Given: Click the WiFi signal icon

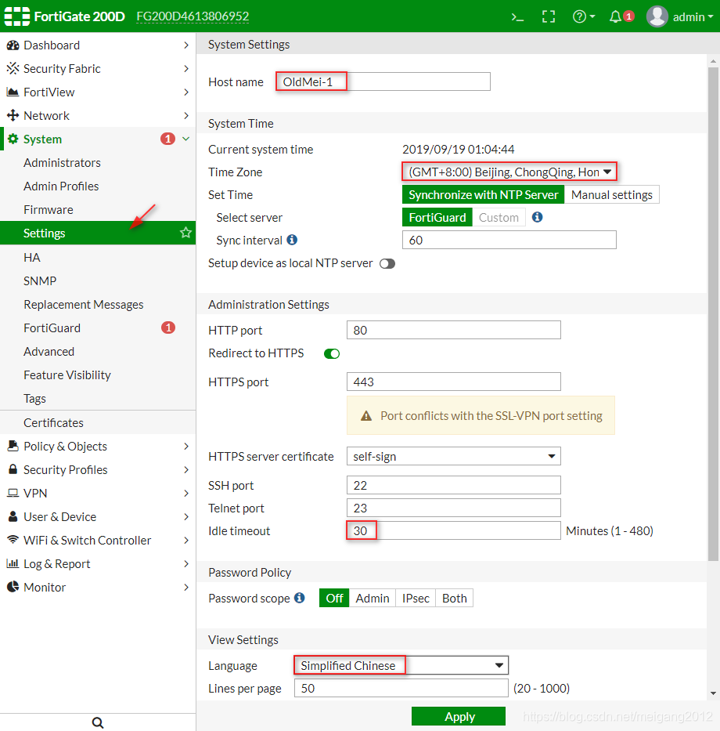Looking at the screenshot, I should click(13, 540).
